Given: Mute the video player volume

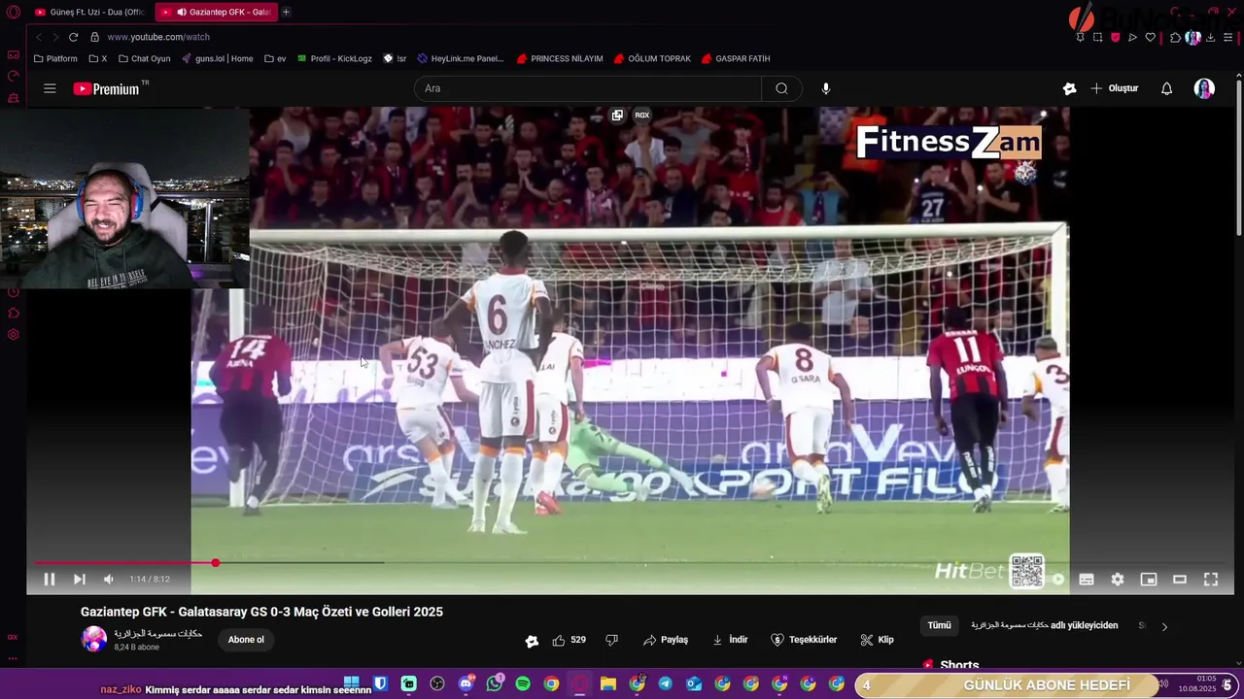Looking at the screenshot, I should 109,580.
